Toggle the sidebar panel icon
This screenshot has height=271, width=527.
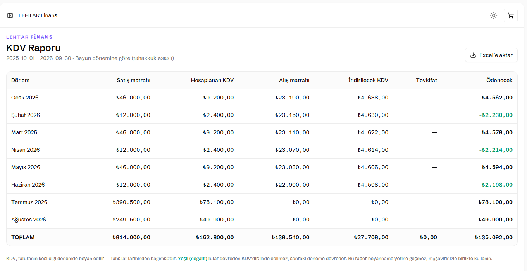(x=10, y=15)
